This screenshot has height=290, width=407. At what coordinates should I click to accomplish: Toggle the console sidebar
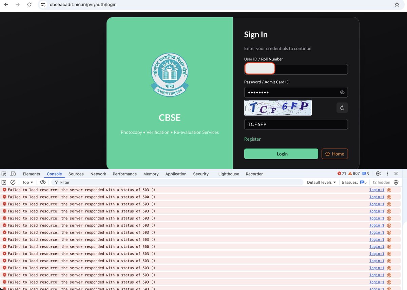coord(4,182)
